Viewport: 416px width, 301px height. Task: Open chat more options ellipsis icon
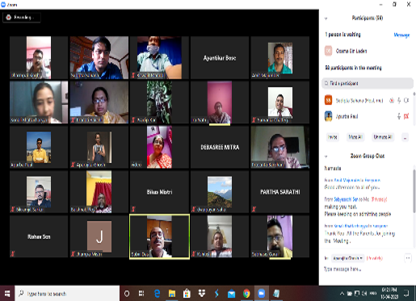[x=408, y=258]
